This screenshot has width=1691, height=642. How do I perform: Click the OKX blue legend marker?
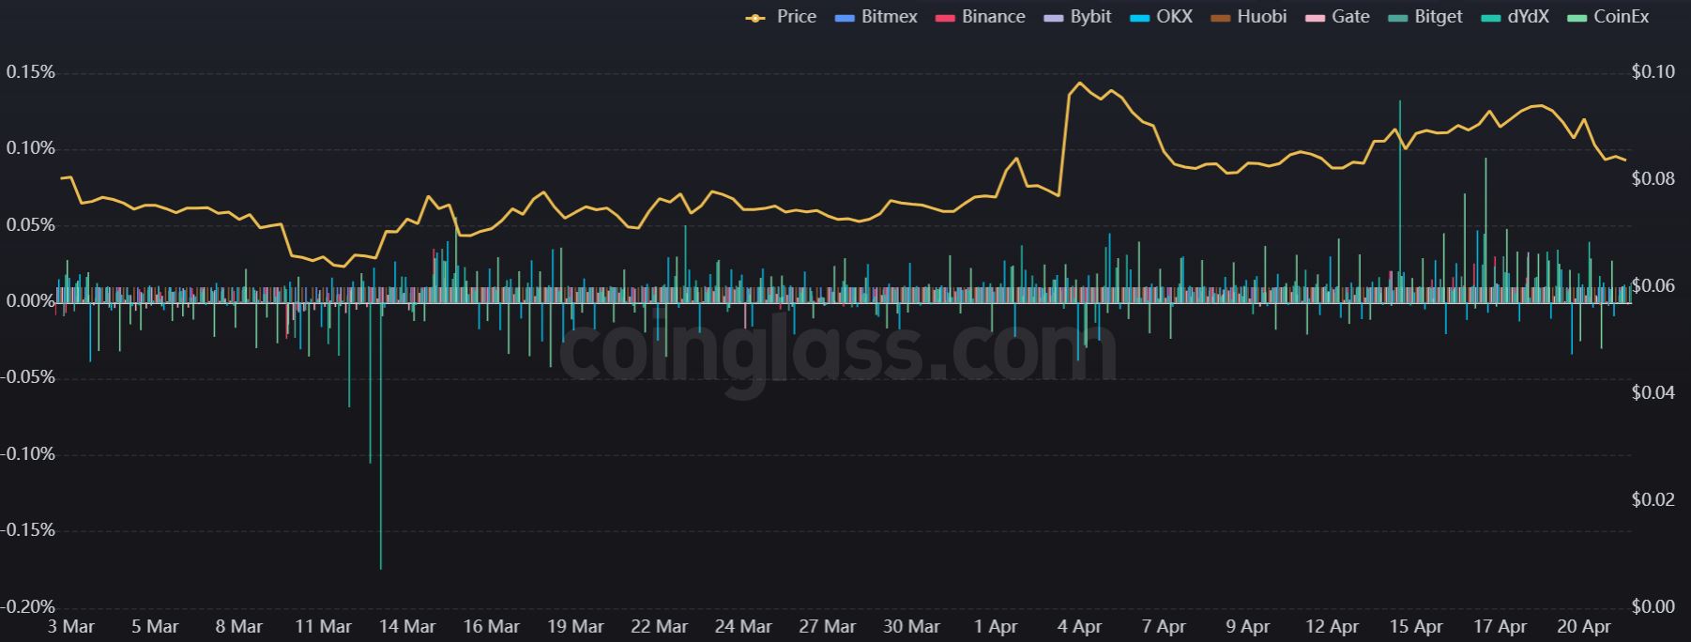tap(1141, 18)
